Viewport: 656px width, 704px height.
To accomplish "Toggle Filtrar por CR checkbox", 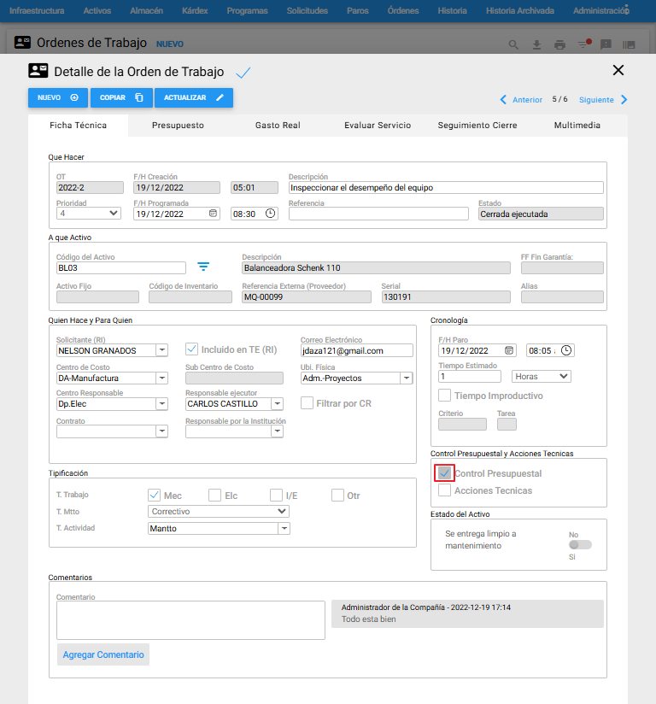I will [x=307, y=402].
